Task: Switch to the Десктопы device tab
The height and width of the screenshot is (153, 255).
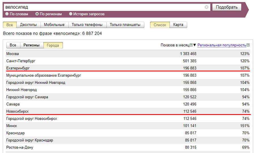Action: (28, 25)
